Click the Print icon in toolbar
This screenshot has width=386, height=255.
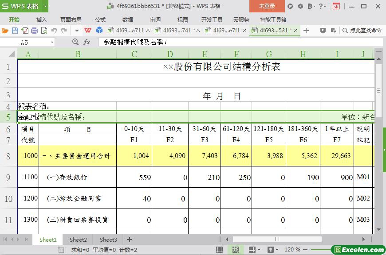[x=34, y=31]
